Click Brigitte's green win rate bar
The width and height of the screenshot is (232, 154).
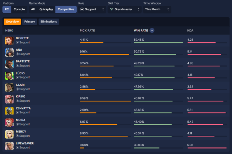158,43
